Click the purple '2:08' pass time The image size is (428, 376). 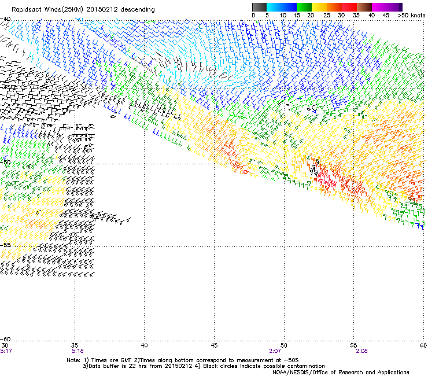click(361, 351)
